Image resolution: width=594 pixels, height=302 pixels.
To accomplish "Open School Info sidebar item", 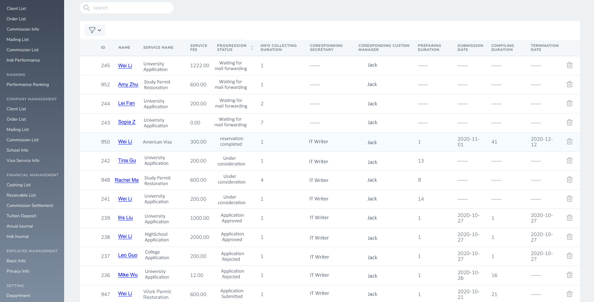I will [17, 150].
